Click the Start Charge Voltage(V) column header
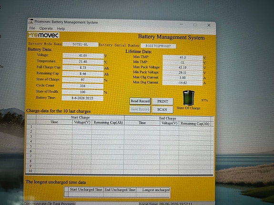The width and height of the screenshot is (274, 205). click(x=82, y=122)
